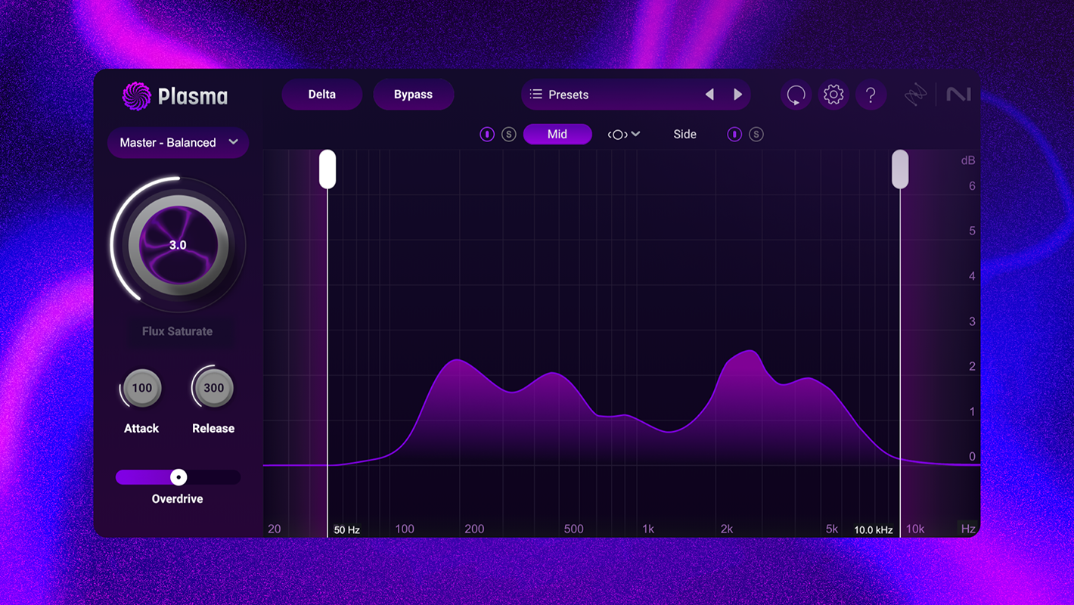Click the 50 Hz low cutoff value field
The width and height of the screenshot is (1074, 605).
coord(346,530)
